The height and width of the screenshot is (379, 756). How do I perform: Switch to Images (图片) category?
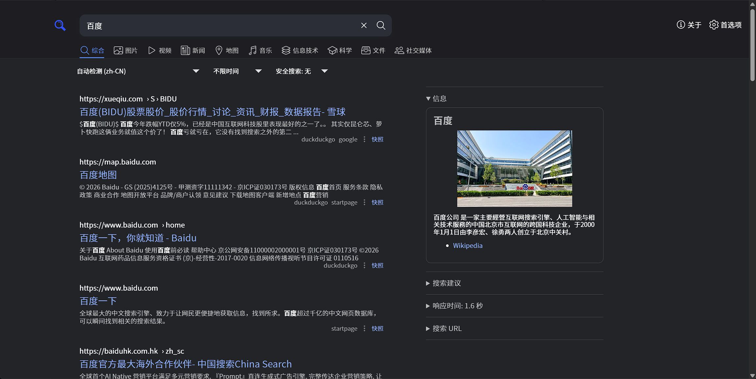[x=126, y=50]
